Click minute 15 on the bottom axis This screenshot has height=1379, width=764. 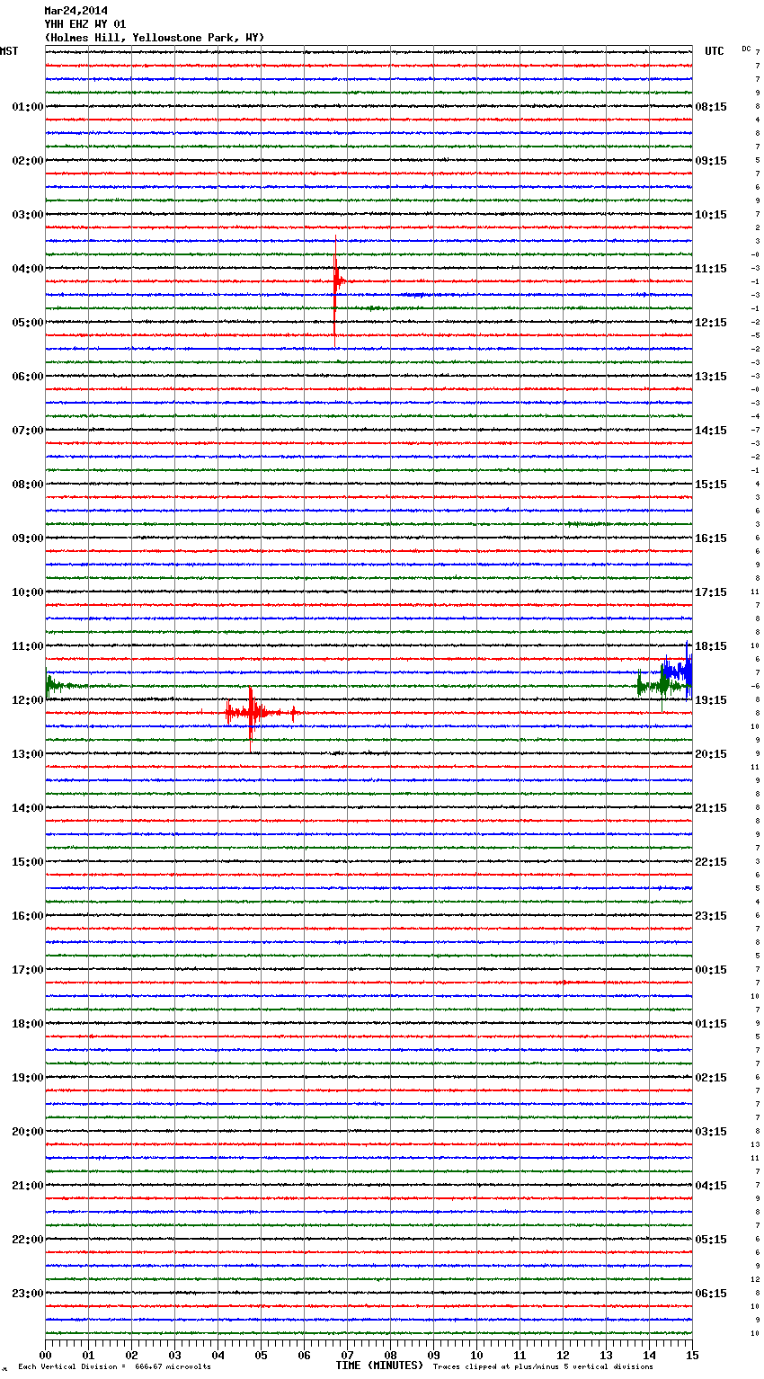coord(692,1355)
